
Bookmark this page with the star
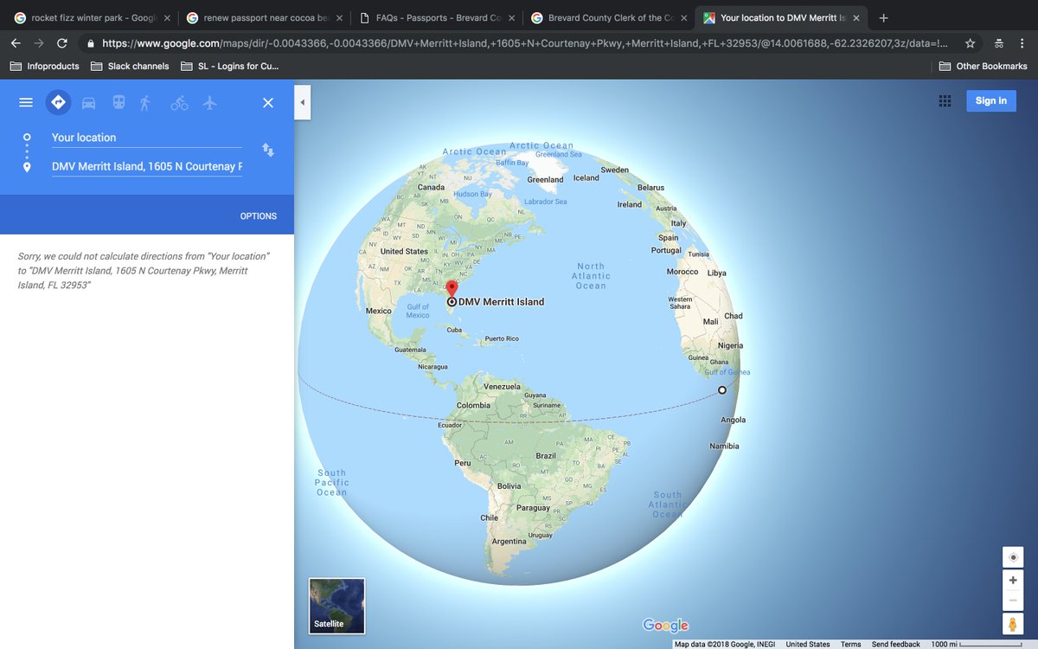point(970,43)
